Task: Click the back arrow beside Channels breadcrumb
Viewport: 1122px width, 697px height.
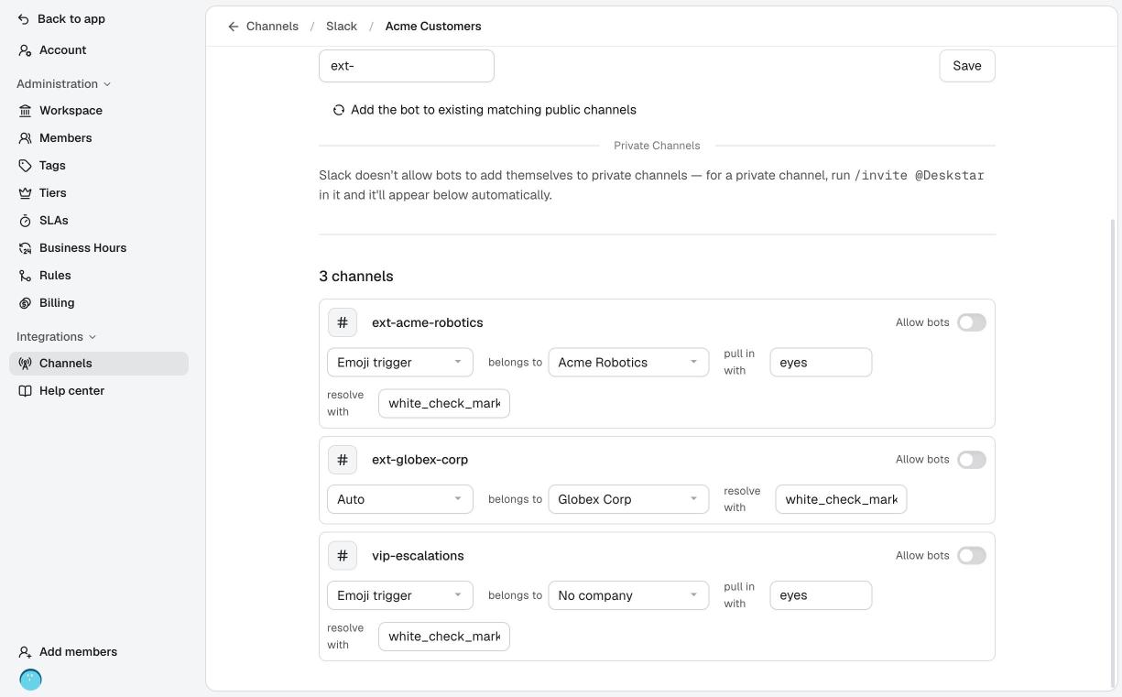Action: pos(234,27)
